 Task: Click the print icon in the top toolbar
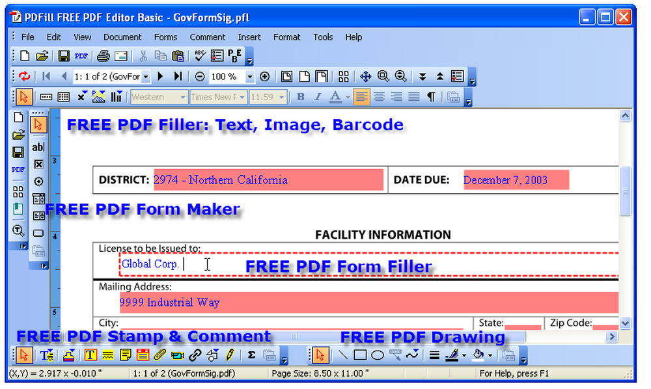(103, 56)
